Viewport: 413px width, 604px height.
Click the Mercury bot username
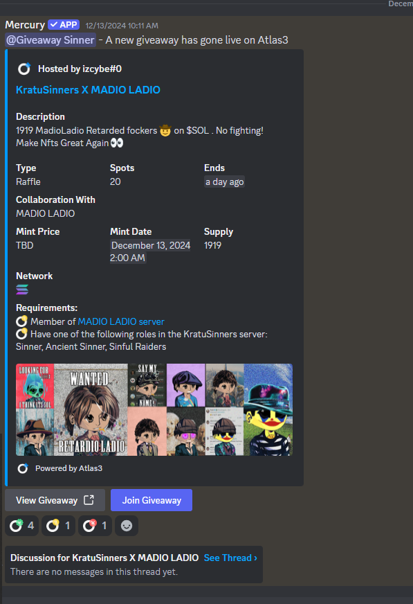(25, 25)
